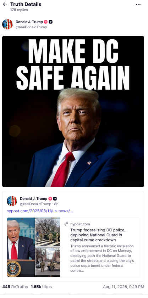
Task: Click the Aug 11, 2025 post date
Action: [x=124, y=287]
